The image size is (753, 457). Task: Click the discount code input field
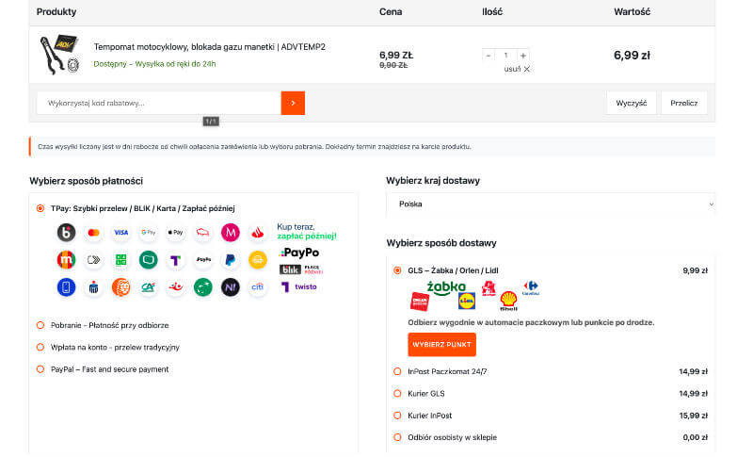pyautogui.click(x=159, y=103)
